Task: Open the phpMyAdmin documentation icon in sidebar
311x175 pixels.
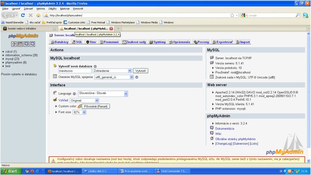Action: [x=26, y=44]
